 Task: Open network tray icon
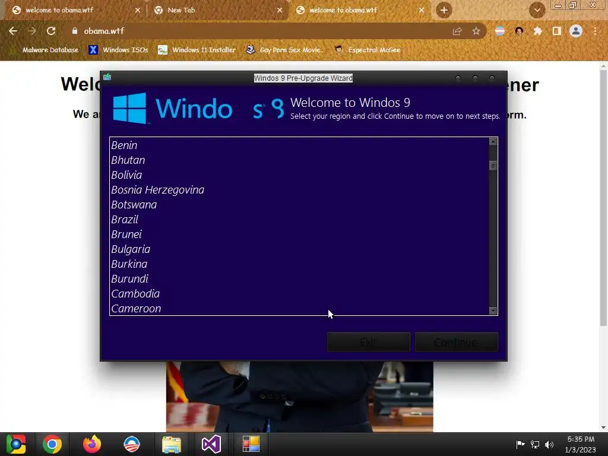coord(535,444)
